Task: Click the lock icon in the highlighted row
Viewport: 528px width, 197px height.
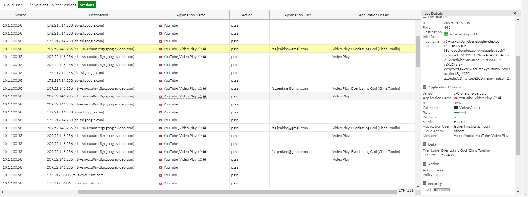Action: coord(204,49)
